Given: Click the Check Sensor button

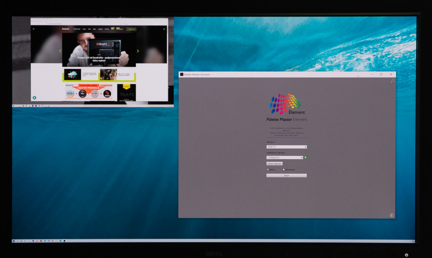Looking at the screenshot, I should click(x=274, y=164).
